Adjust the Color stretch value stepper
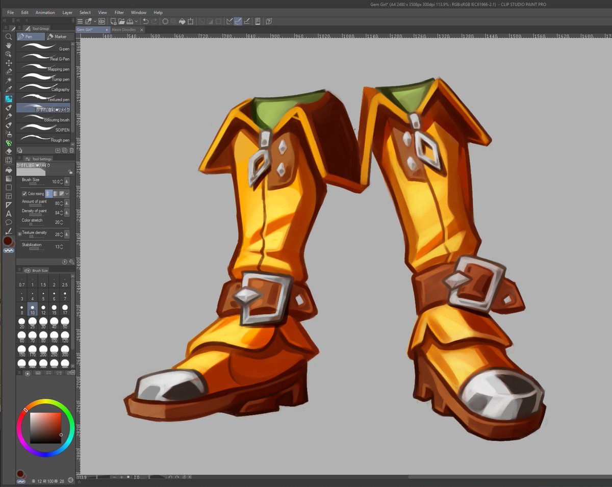 click(61, 222)
